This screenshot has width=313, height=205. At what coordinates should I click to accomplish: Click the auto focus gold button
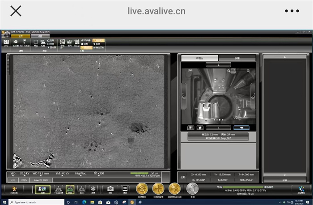(142, 188)
